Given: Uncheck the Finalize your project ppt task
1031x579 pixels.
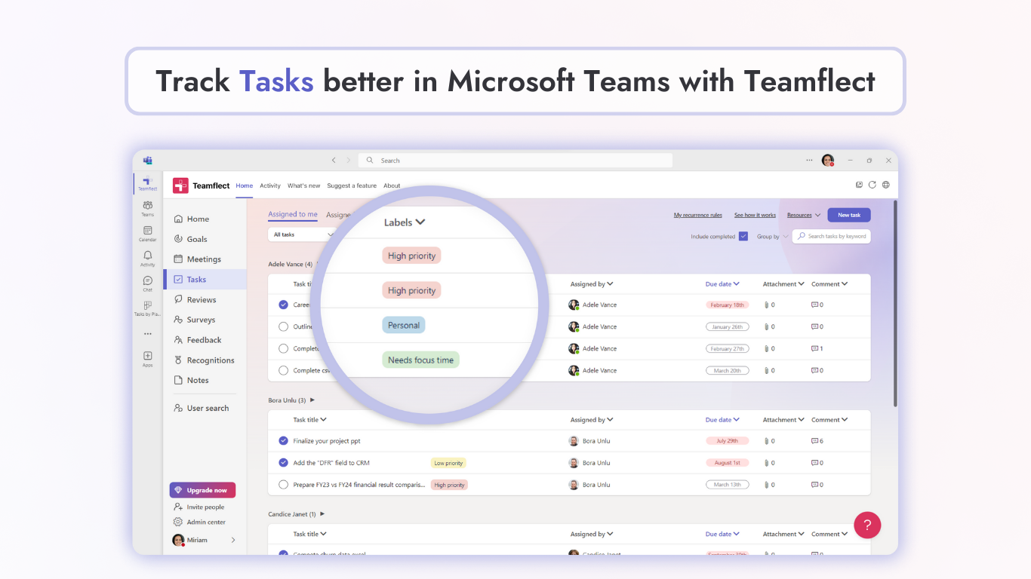Looking at the screenshot, I should [x=283, y=441].
